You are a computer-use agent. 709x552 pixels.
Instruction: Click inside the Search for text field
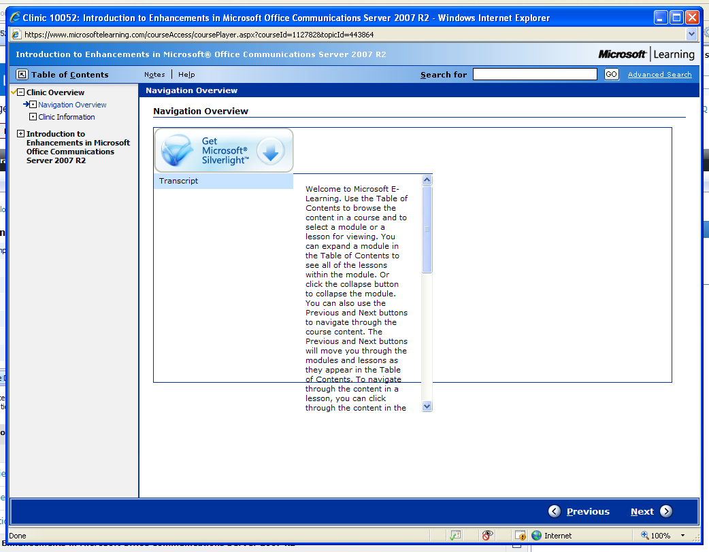(535, 74)
